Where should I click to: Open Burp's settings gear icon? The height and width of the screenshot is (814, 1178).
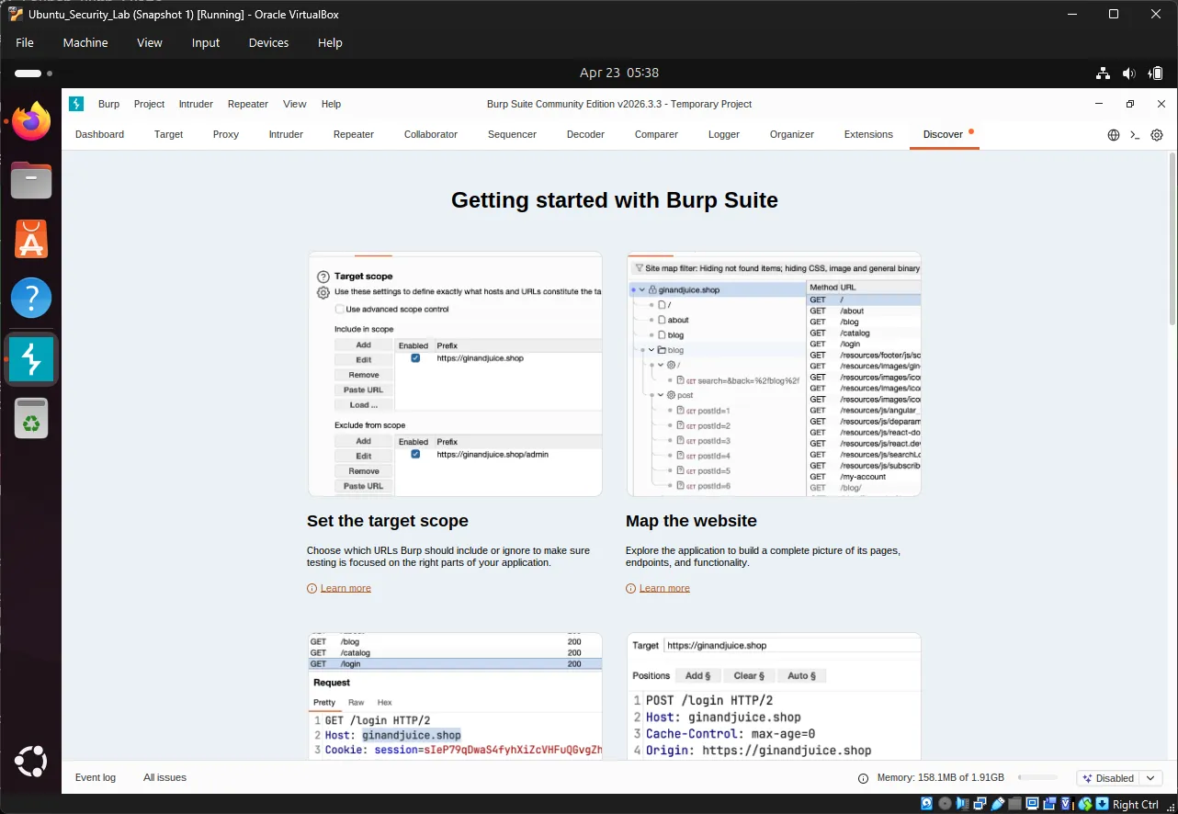[x=1157, y=135]
